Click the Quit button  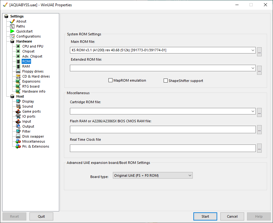(x=41, y=216)
